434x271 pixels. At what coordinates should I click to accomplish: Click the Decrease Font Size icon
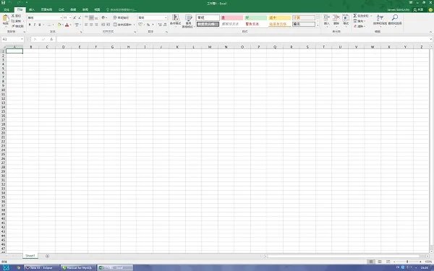click(79, 17)
